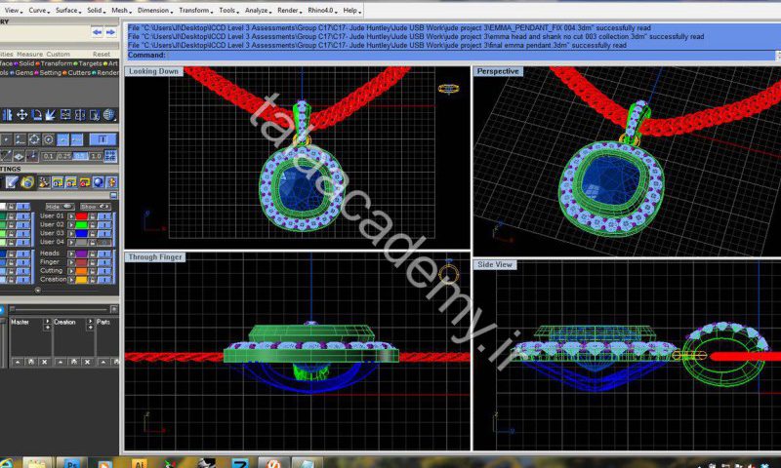This screenshot has height=468, width=781.
Task: Click the forward arrow navigation icon
Action: pyautogui.click(x=111, y=32)
